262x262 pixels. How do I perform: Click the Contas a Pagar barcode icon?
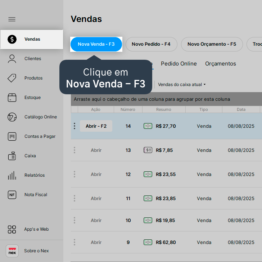pos(12,136)
